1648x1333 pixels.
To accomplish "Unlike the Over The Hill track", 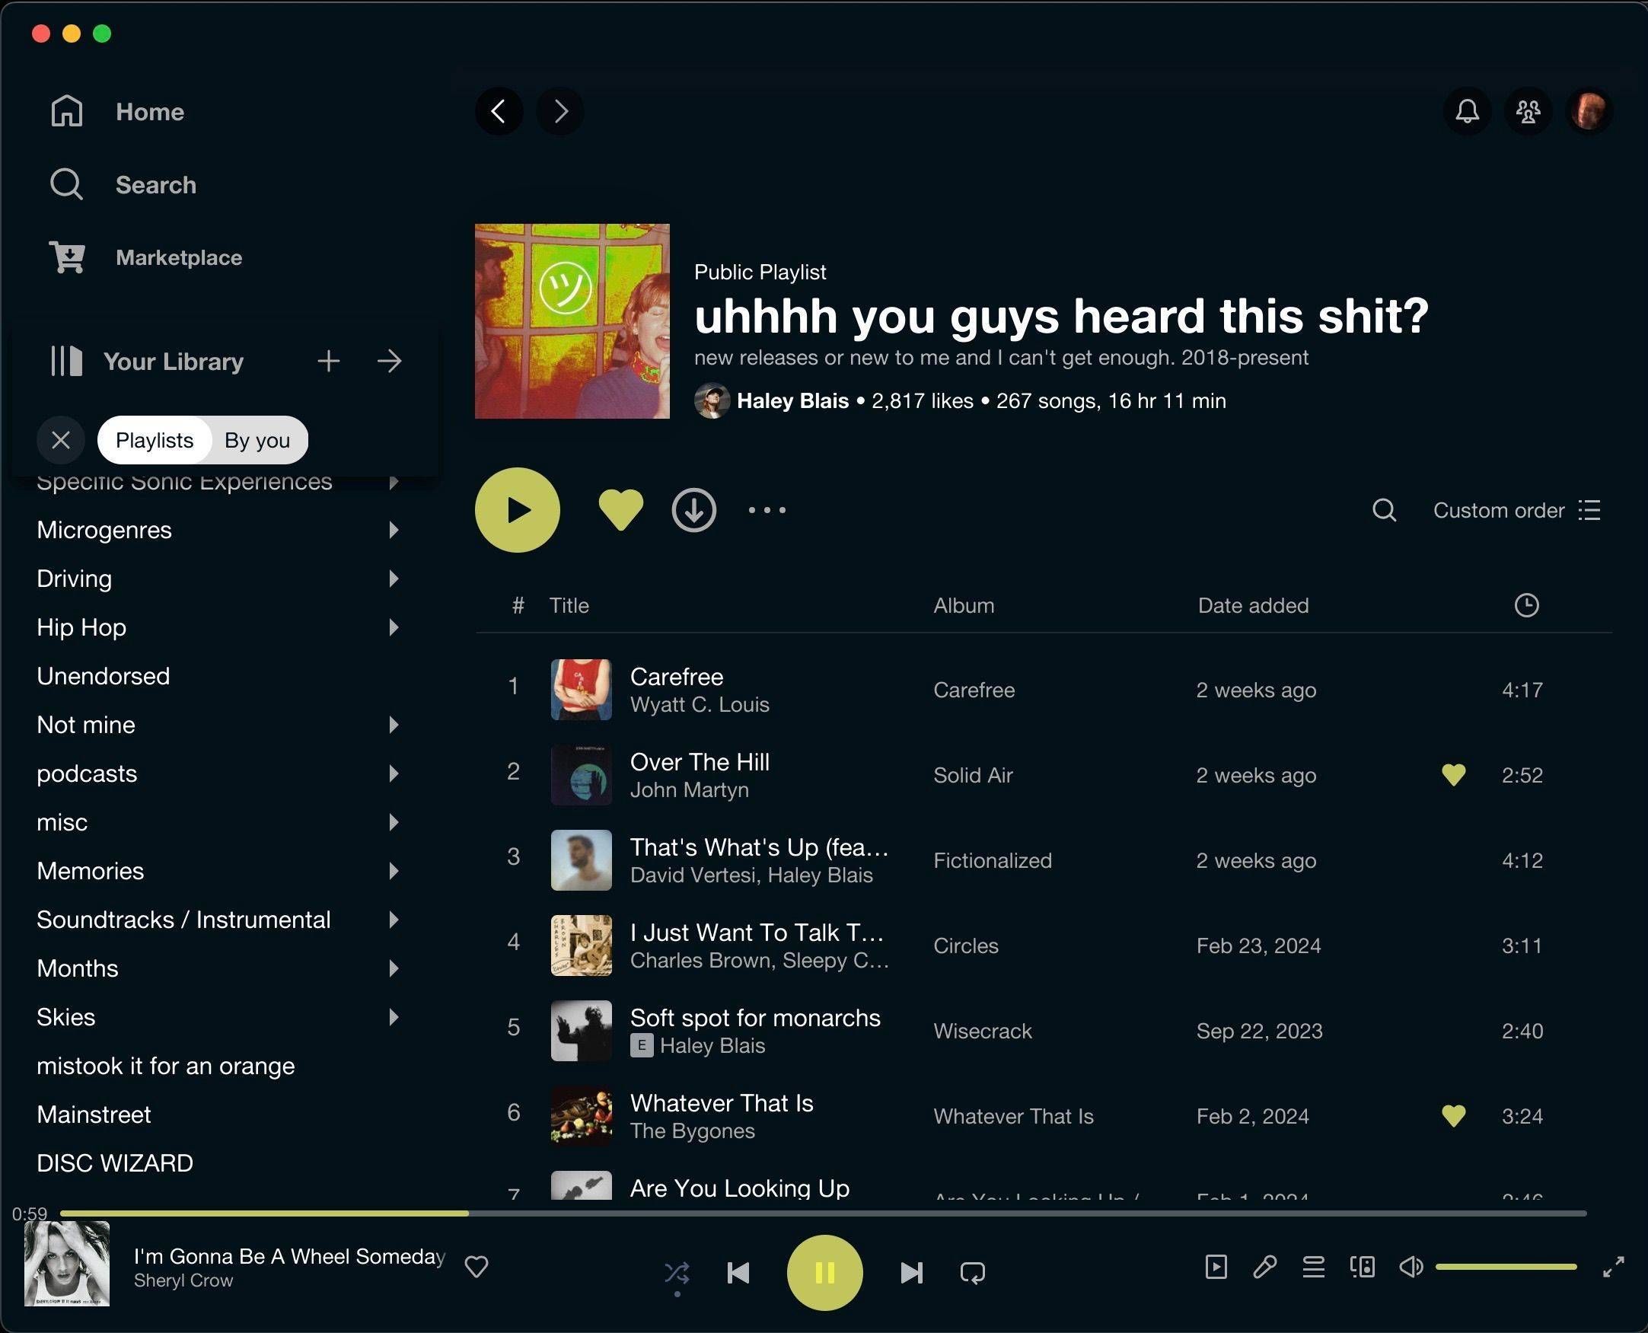I will (1453, 775).
